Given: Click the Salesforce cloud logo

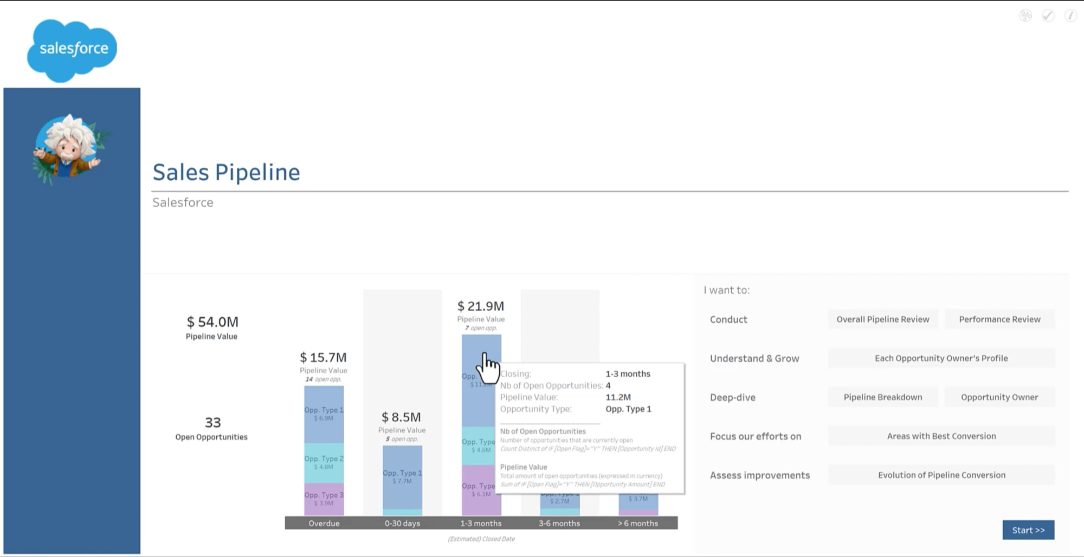Looking at the screenshot, I should 72,50.
